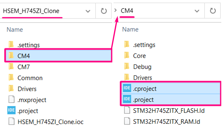Sort by Name column in right pane

click(x=130, y=30)
